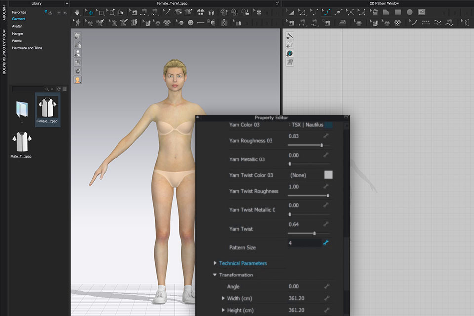Click the Simulate down-arrow tool
Screen dimensions: 474x316
click(x=77, y=13)
